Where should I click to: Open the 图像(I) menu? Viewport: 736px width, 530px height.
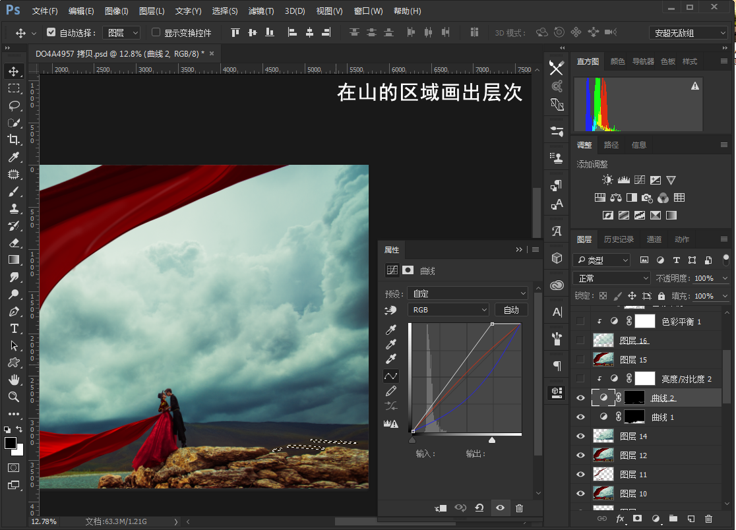(x=117, y=11)
